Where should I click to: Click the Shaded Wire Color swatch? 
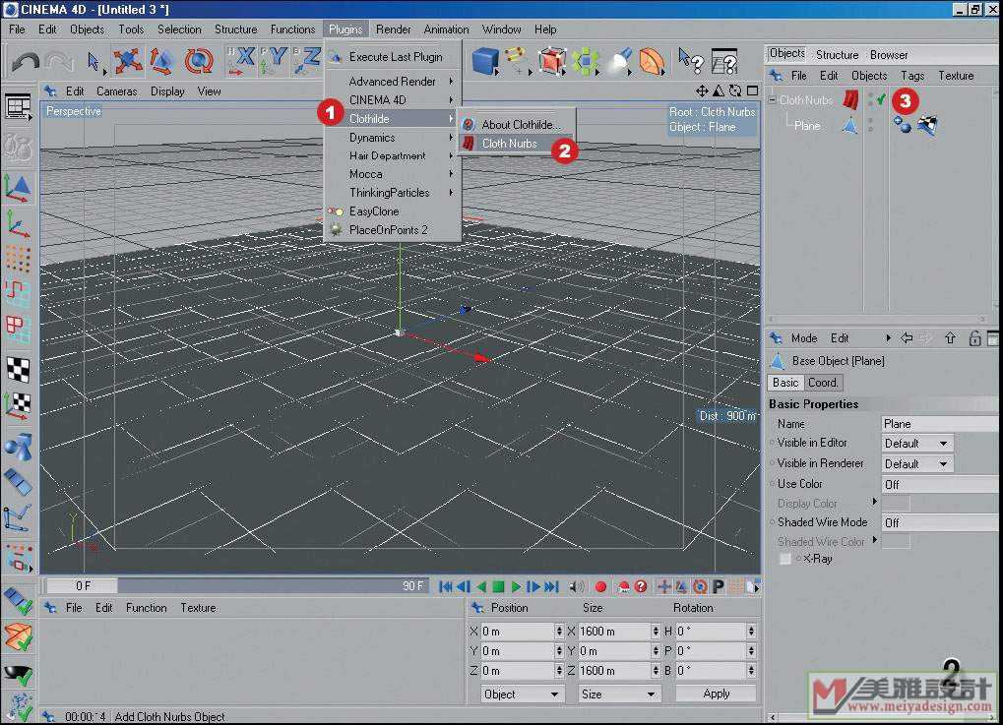[x=896, y=542]
